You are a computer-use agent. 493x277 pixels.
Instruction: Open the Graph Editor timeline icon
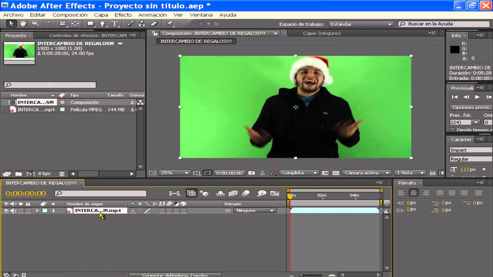click(275, 193)
